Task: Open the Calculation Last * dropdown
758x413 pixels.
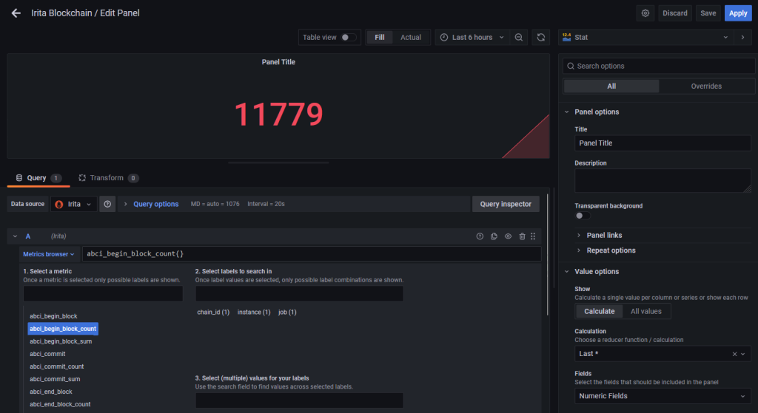Action: 663,354
